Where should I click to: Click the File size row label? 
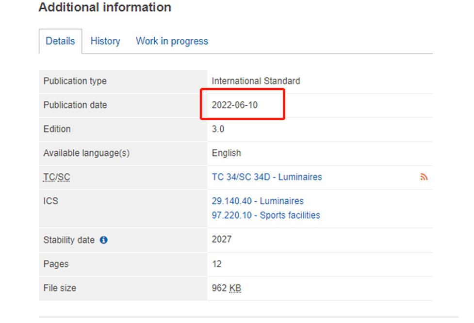[x=60, y=288]
